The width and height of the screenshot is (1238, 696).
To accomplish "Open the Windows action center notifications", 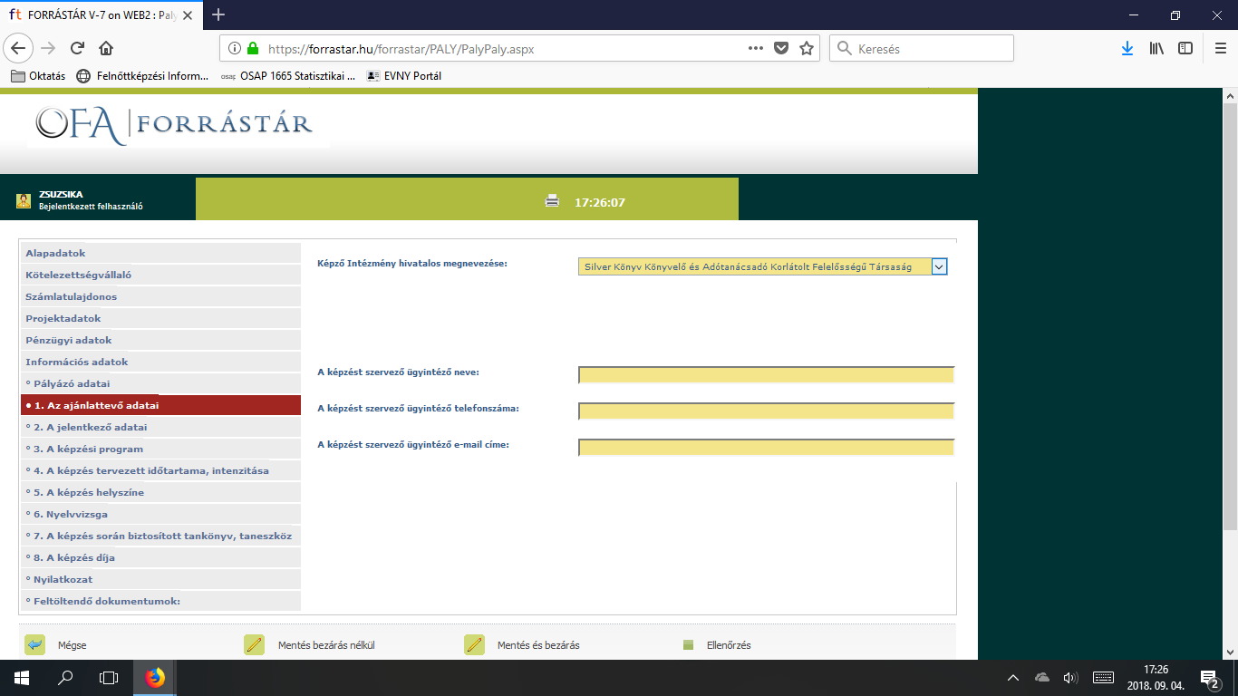I will point(1209,677).
